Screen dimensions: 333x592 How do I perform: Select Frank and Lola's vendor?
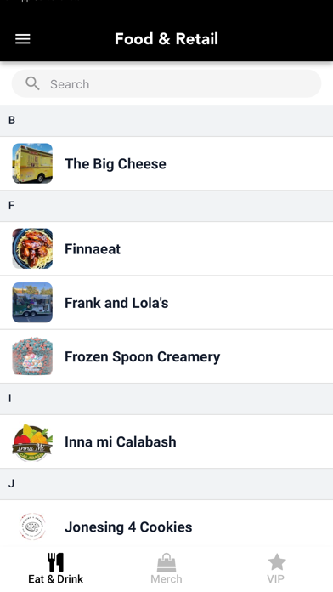coord(166,303)
